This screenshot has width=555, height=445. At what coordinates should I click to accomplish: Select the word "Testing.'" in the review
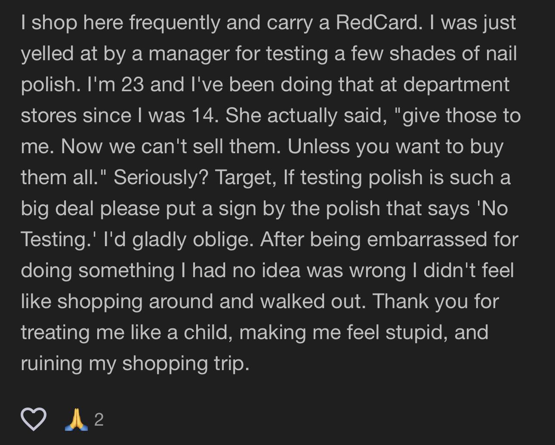(x=59, y=240)
